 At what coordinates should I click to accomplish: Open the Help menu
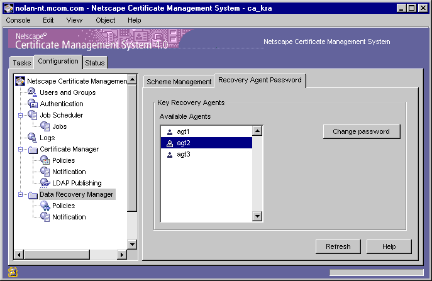[x=135, y=20]
